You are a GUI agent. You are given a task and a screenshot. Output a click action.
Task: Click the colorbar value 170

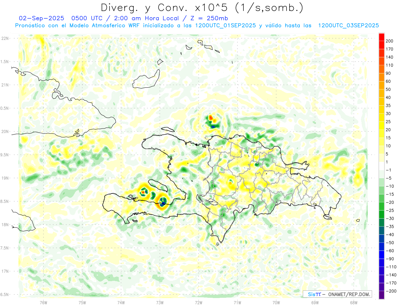pos(390,49)
